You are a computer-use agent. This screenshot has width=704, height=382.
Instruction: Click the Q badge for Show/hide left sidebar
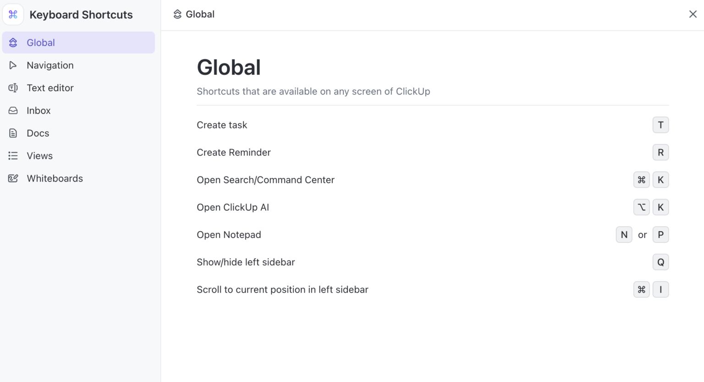[660, 262]
